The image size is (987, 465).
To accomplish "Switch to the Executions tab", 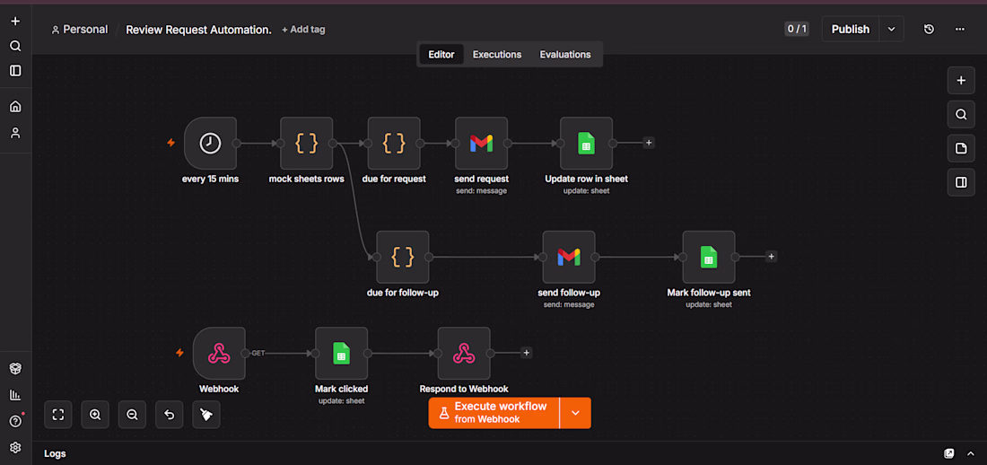I will pos(497,54).
